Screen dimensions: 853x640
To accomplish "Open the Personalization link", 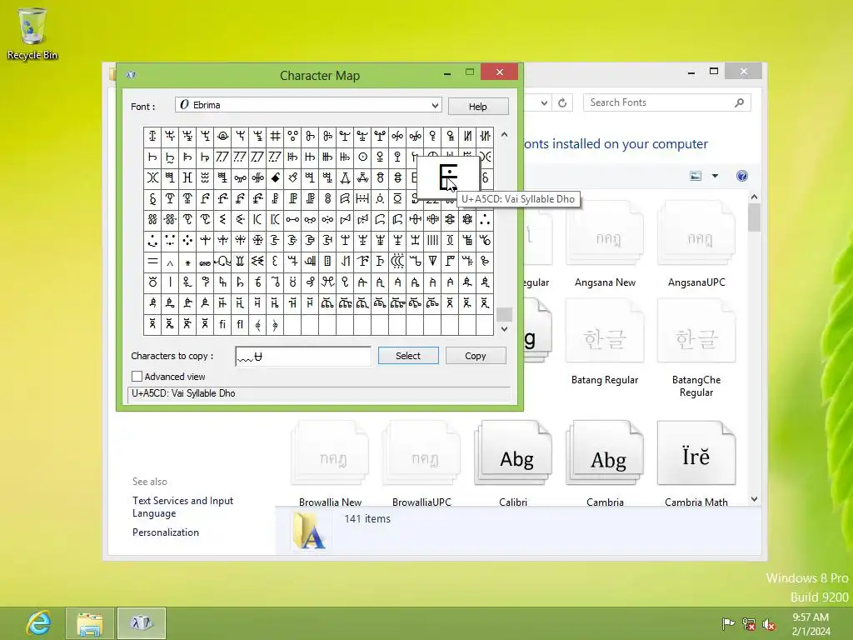I will [x=166, y=532].
